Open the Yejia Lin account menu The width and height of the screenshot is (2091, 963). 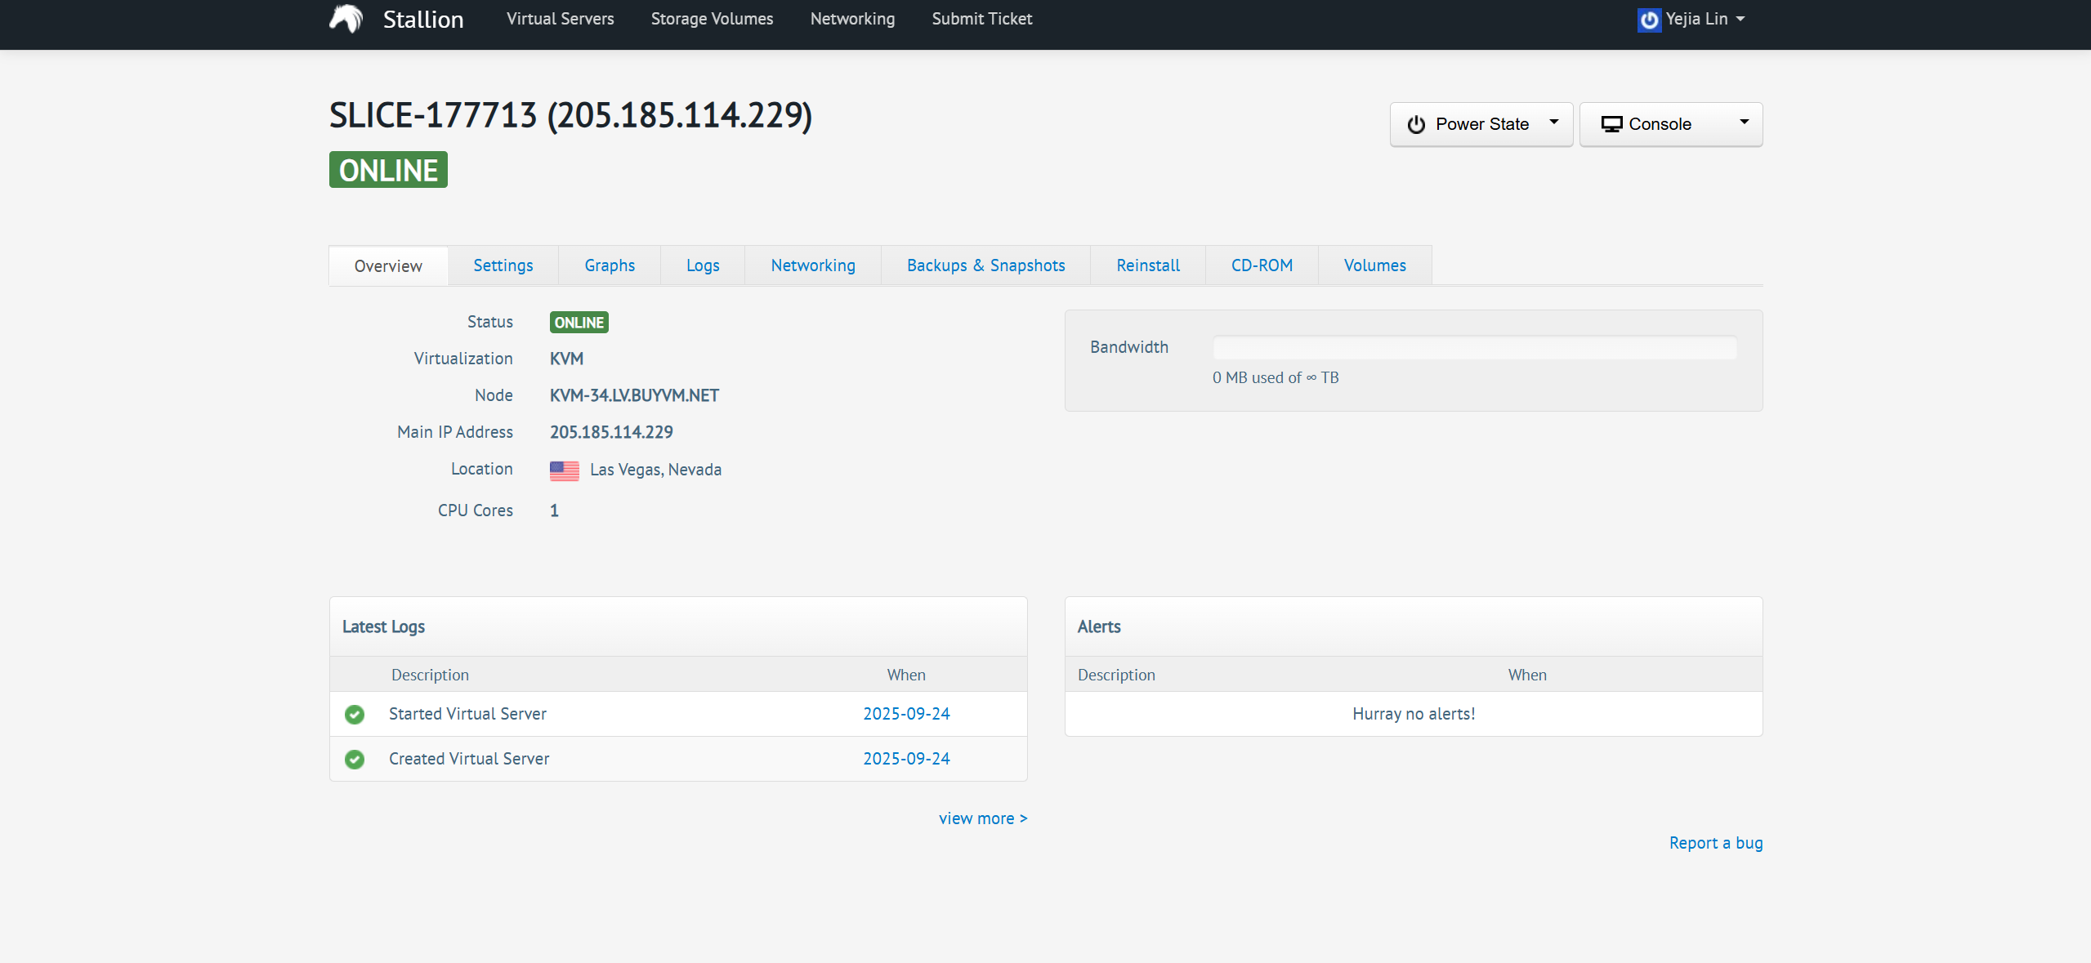[1691, 19]
